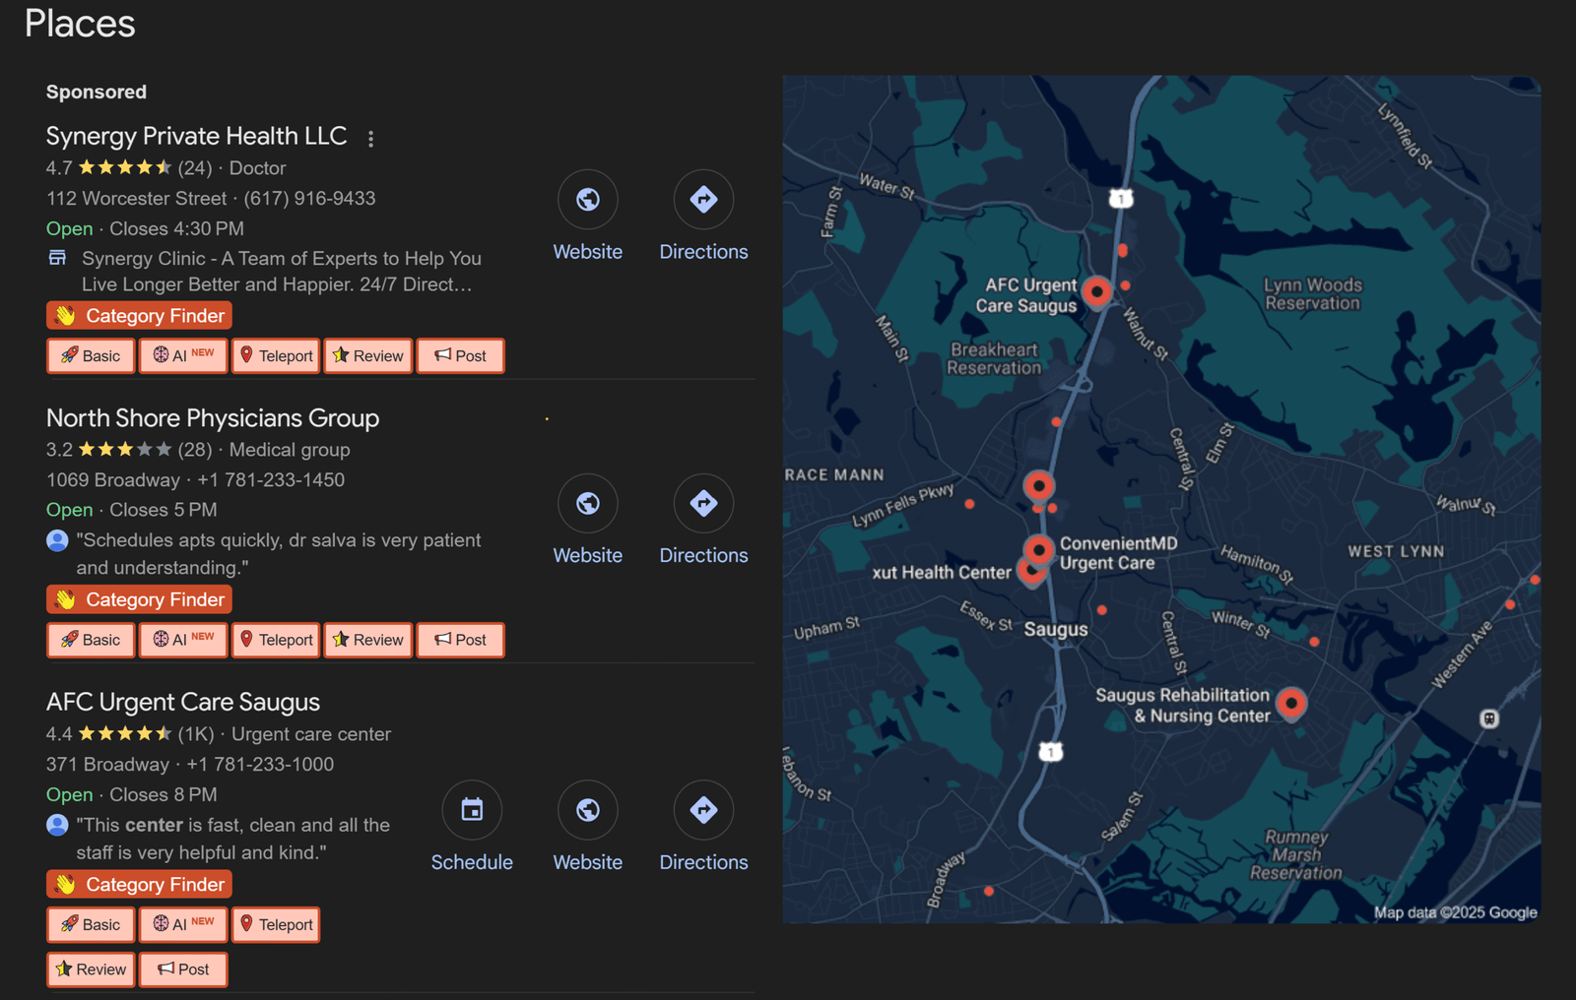Click the ConvenientMD Urgent Care map pin
Viewport: 1576px width, 1000px height.
tap(1039, 550)
